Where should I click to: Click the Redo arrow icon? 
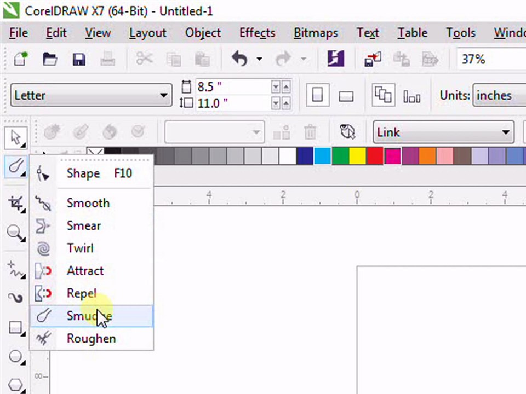tap(283, 59)
